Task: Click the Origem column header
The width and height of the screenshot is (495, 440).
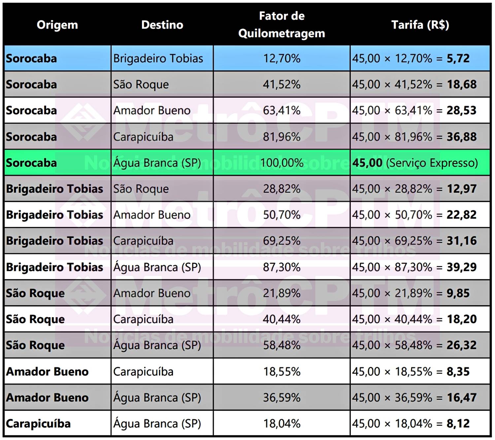Action: (x=57, y=25)
